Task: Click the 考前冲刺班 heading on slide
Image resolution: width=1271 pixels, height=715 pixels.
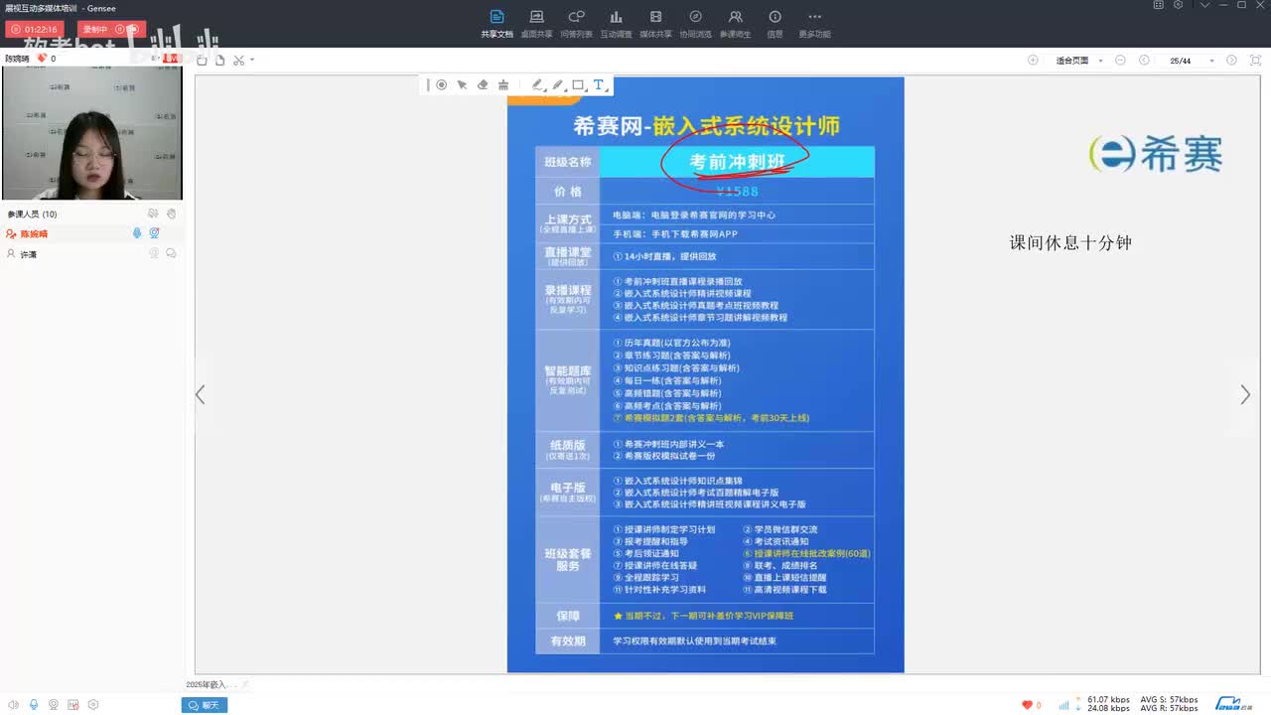Action: click(x=737, y=161)
